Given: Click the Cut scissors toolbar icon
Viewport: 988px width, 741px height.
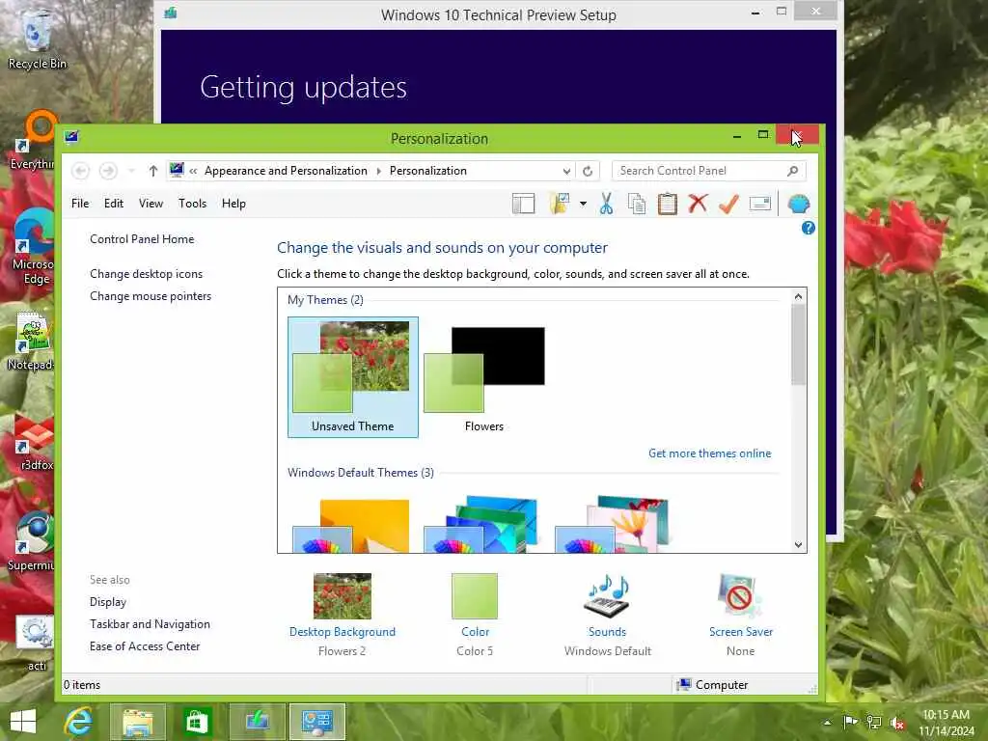Looking at the screenshot, I should coord(606,204).
